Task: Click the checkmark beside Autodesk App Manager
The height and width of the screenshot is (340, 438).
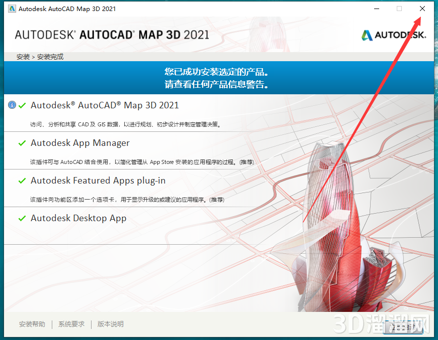Action: [x=22, y=143]
